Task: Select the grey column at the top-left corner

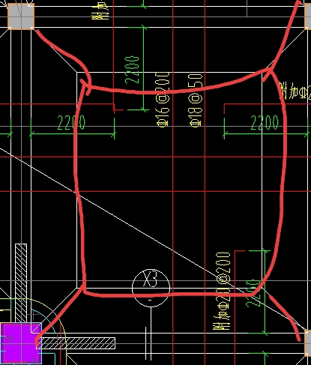Action: pos(21,16)
